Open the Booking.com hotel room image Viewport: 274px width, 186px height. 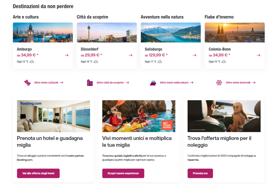click(54, 116)
